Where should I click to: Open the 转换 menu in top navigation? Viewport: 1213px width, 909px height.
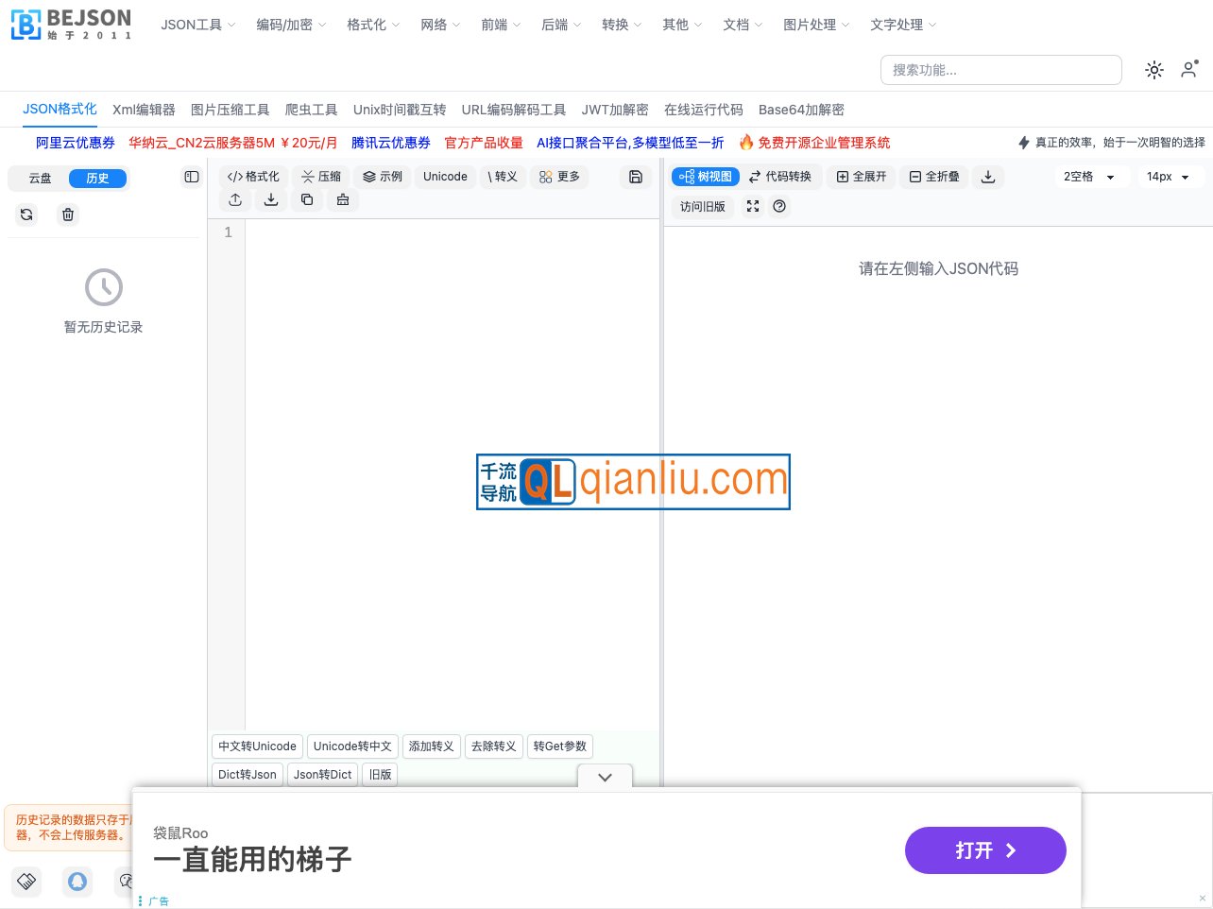(x=616, y=25)
